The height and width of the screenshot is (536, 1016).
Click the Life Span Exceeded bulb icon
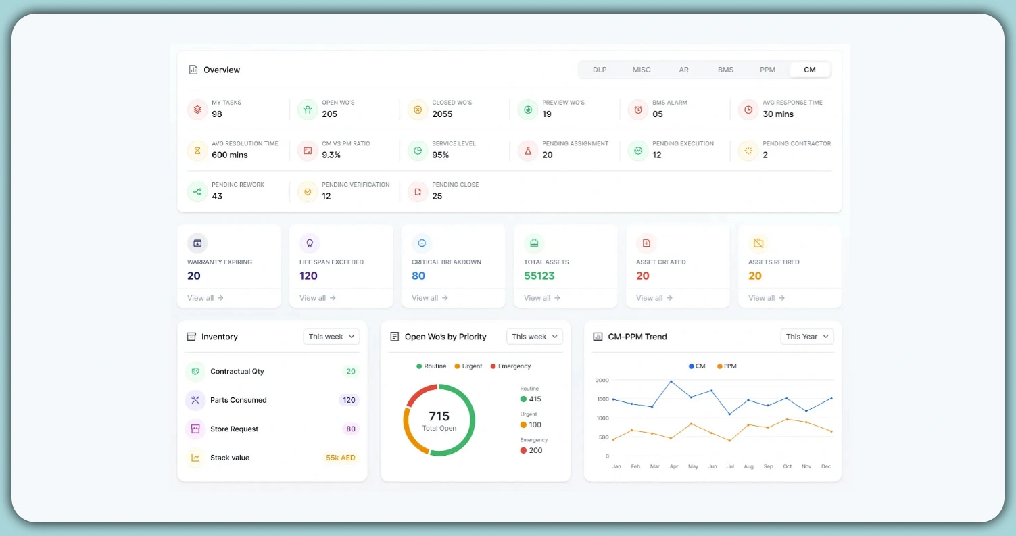[x=309, y=243]
